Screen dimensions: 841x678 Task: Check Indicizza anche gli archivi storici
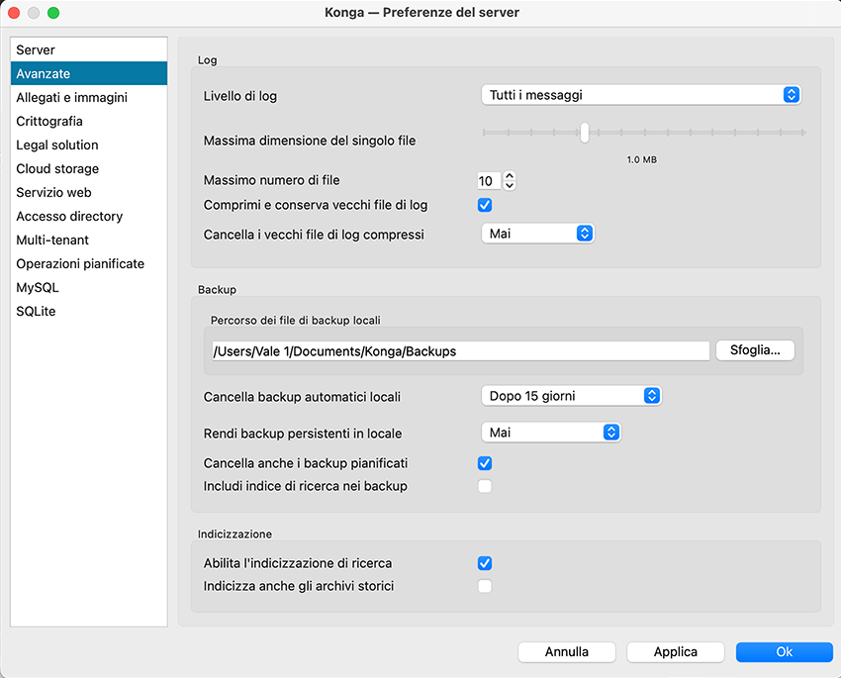485,586
